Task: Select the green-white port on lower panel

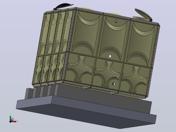Action: pyautogui.click(x=114, y=84)
